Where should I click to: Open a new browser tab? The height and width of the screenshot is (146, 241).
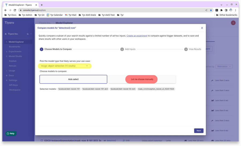(42, 5)
